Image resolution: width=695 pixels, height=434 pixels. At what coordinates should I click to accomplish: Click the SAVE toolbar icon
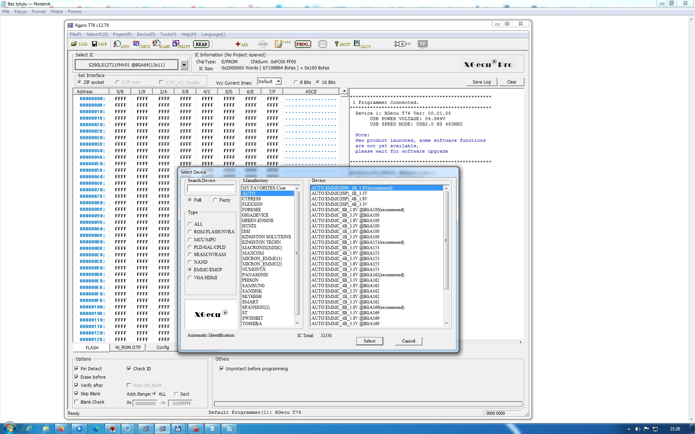coord(100,44)
